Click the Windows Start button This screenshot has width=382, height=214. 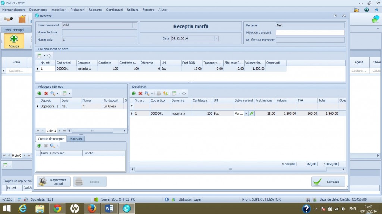(x=7, y=209)
